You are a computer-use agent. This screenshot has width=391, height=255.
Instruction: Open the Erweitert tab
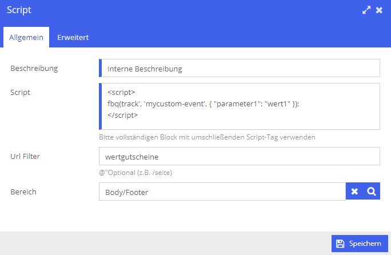pyautogui.click(x=73, y=37)
